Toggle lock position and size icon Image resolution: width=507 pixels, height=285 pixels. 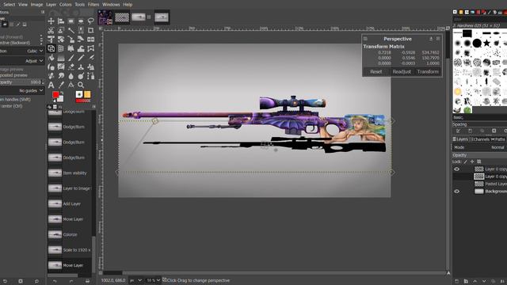(x=472, y=161)
